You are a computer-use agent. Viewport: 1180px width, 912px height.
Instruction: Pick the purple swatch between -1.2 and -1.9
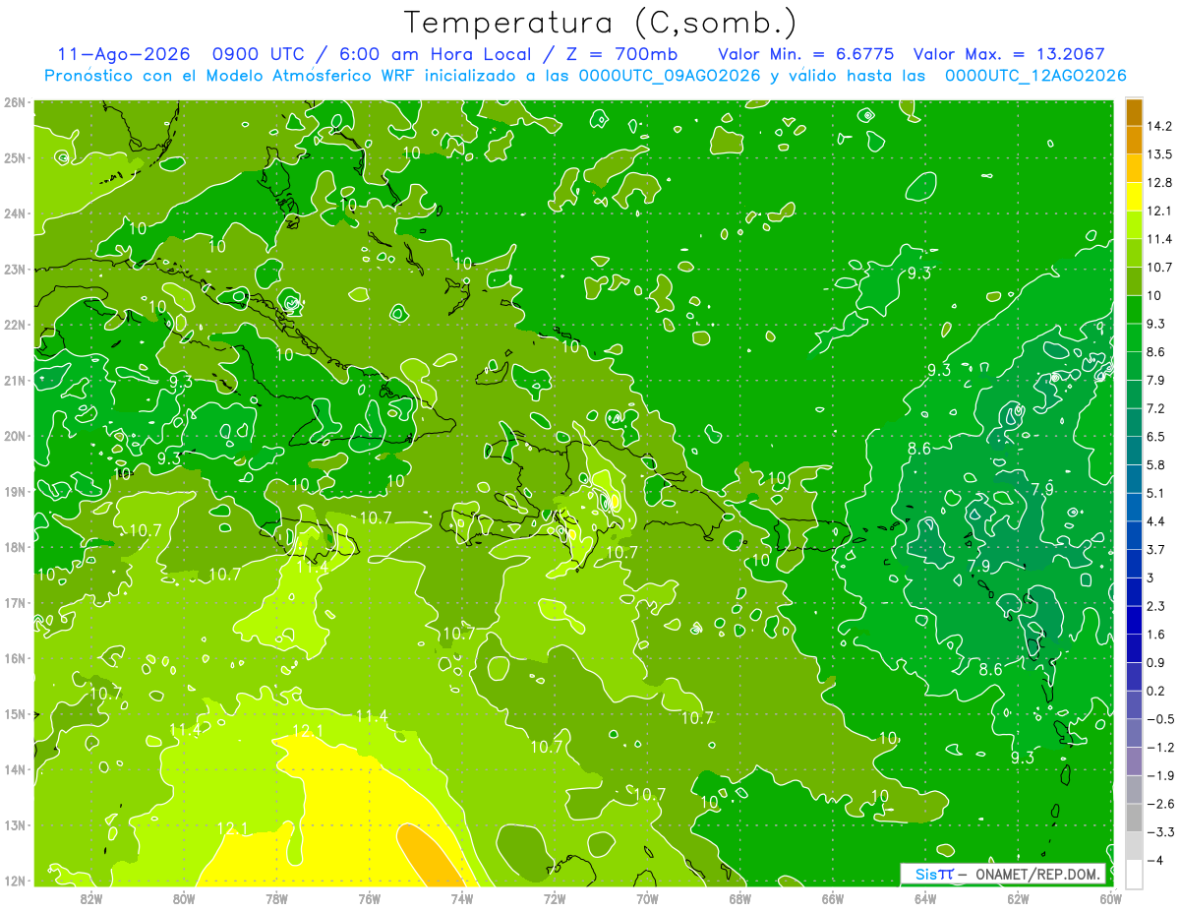(x=1134, y=760)
